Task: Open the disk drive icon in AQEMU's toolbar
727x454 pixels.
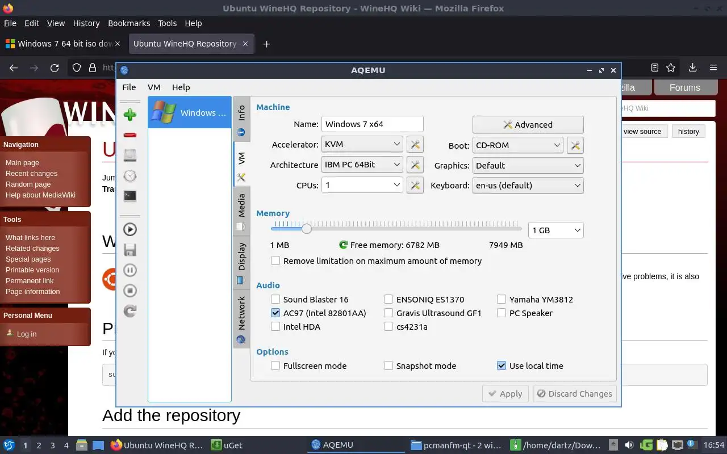Action: pyautogui.click(x=130, y=155)
